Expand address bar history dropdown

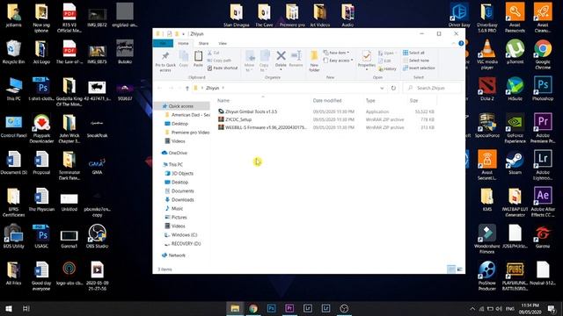(x=382, y=88)
